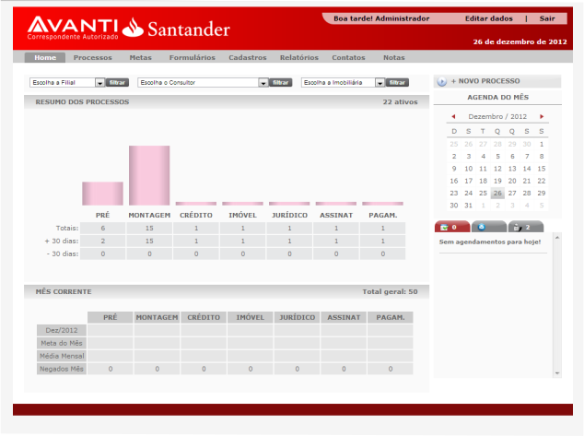Click the Sair logout link
This screenshot has height=436, width=584.
tap(546, 18)
